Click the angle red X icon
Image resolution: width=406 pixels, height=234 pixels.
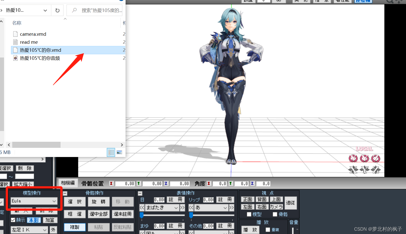209,183
